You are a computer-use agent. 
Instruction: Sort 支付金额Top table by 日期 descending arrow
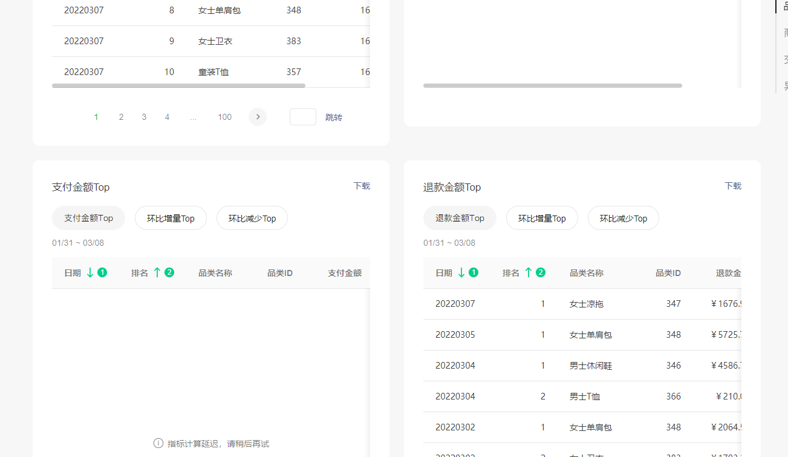pos(90,273)
